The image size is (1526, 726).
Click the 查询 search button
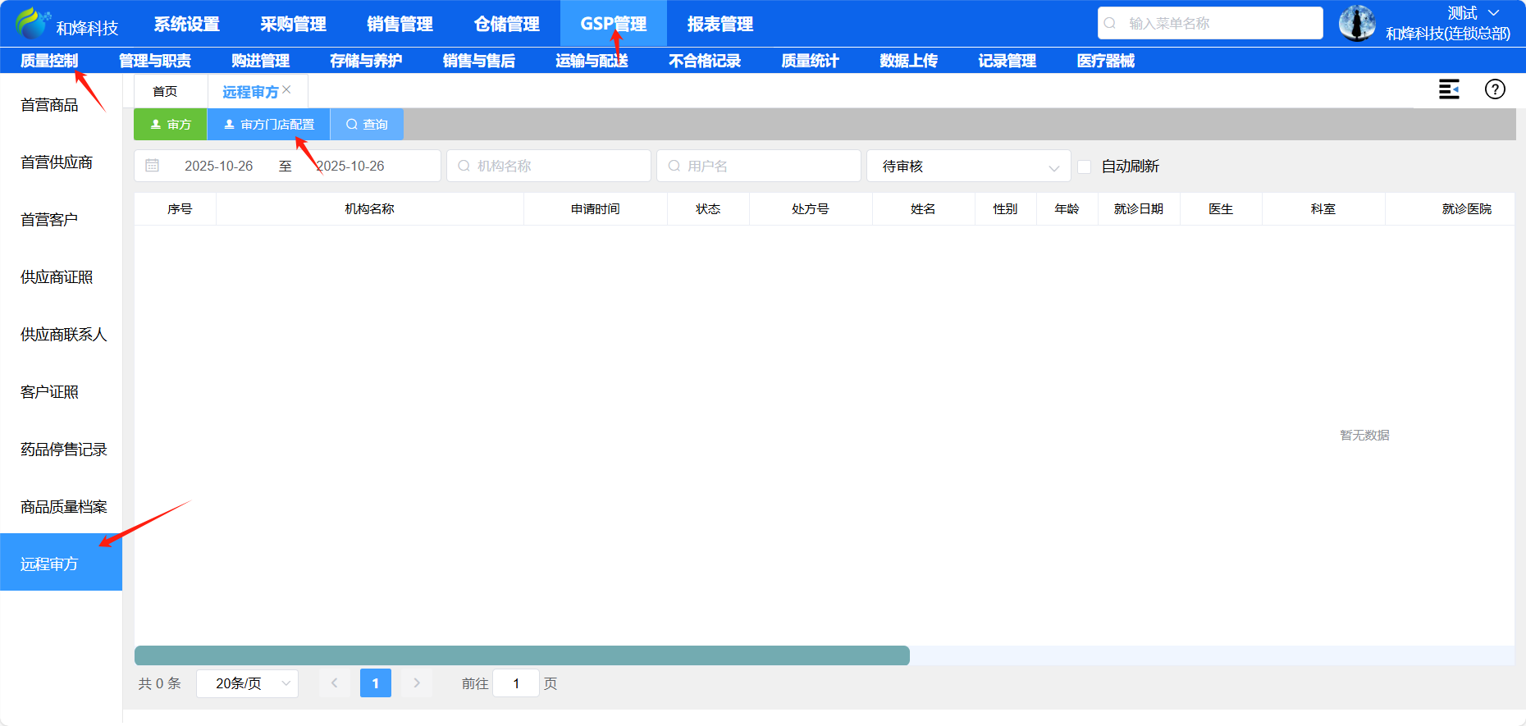pyautogui.click(x=367, y=125)
